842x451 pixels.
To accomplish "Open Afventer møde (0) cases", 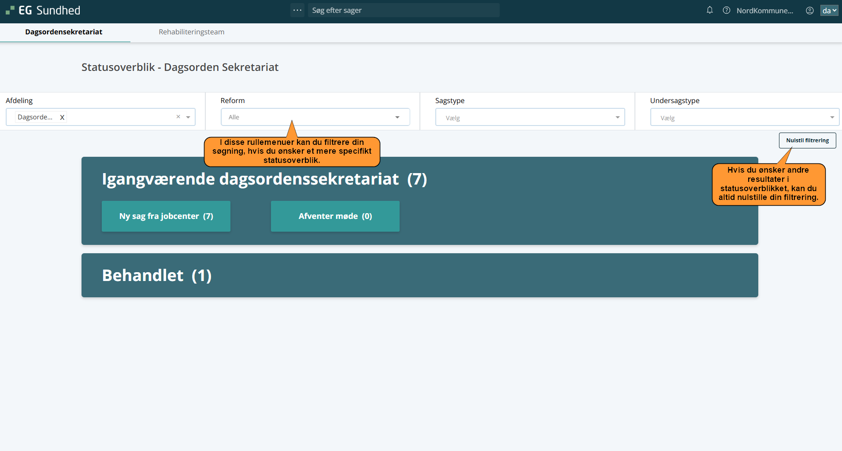I will [335, 216].
